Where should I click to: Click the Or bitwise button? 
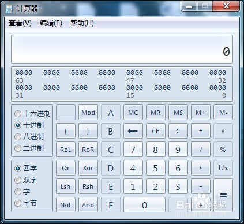point(66,168)
